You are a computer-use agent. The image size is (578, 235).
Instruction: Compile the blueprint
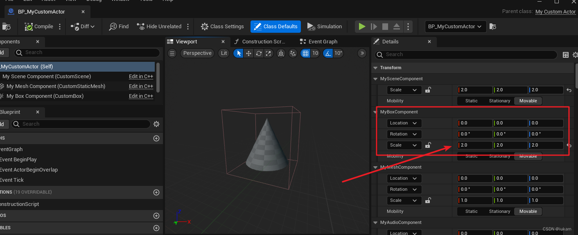(39, 27)
